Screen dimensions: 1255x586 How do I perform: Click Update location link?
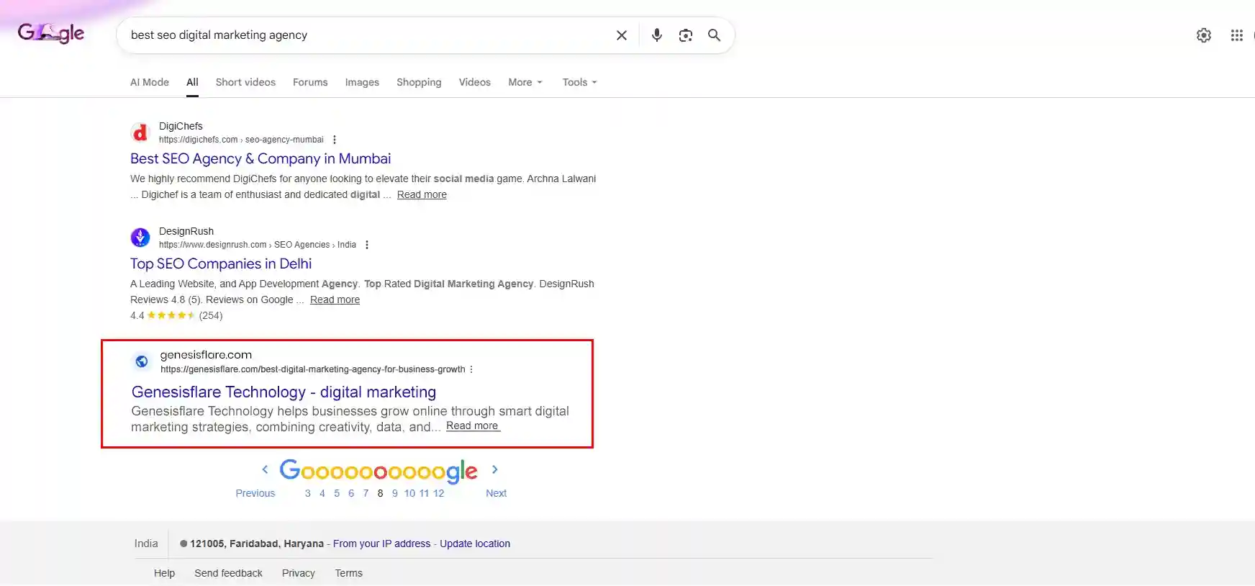(x=475, y=544)
